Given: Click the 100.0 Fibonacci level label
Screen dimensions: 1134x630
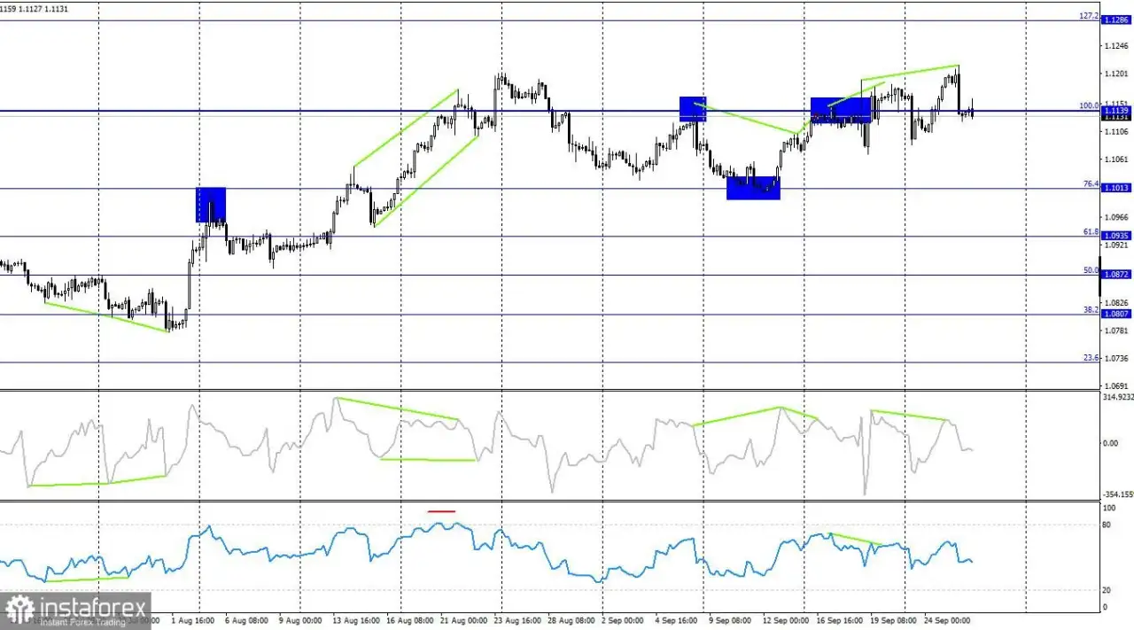Looking at the screenshot, I should [x=1088, y=105].
